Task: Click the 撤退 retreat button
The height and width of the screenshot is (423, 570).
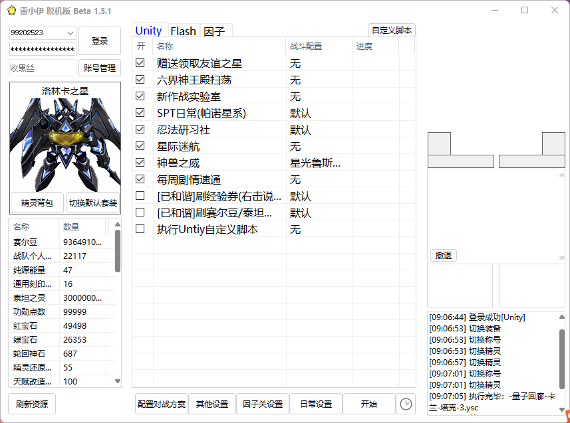Action: pos(444,255)
